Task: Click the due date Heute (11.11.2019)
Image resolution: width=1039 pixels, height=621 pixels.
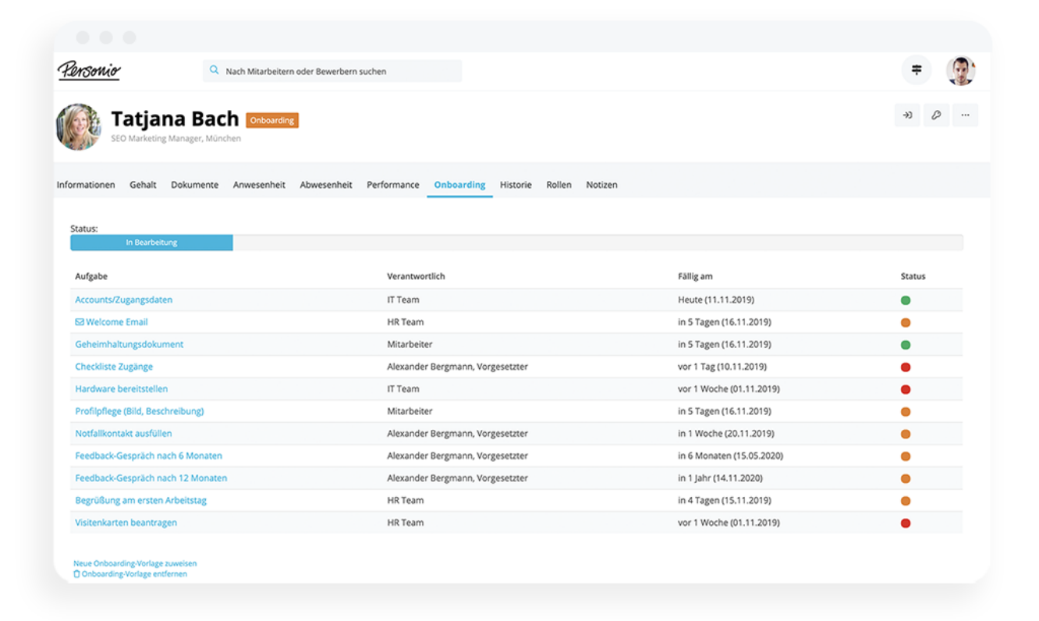Action: pos(716,300)
